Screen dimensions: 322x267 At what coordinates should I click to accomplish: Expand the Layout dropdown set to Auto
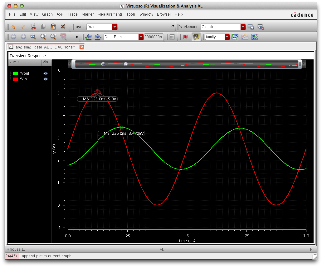(115, 27)
